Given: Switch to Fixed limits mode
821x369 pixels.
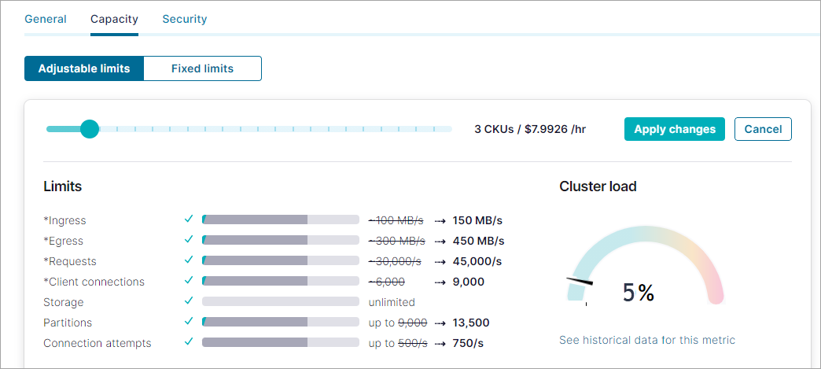Looking at the screenshot, I should [x=202, y=68].
